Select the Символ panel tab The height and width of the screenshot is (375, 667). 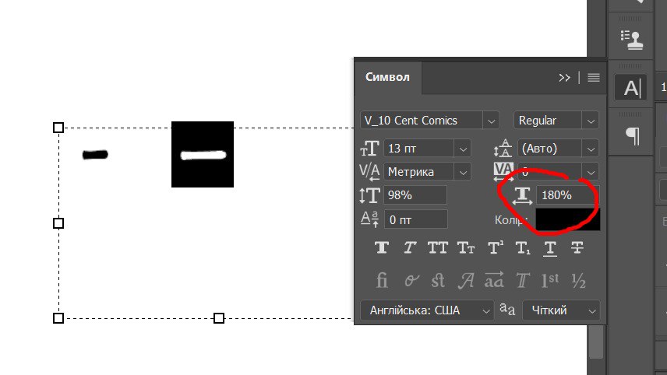tap(387, 77)
